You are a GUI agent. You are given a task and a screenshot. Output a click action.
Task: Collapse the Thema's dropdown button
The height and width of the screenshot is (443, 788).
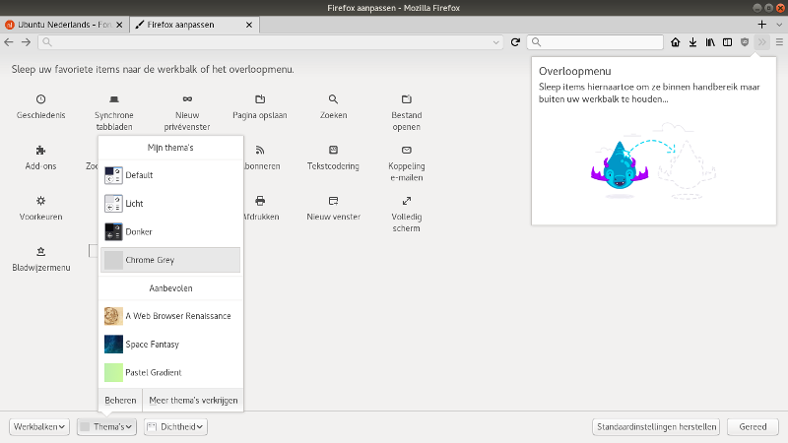point(107,427)
